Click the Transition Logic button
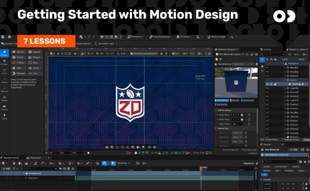The image size is (310, 191). point(104,43)
